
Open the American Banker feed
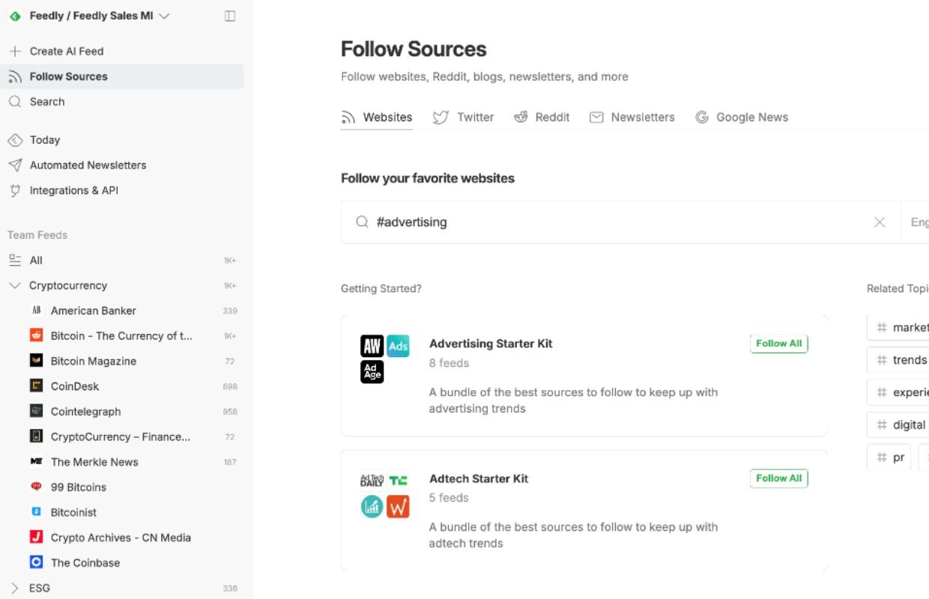(94, 310)
